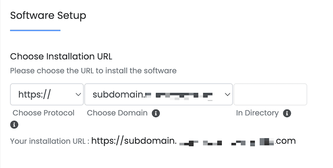Click the info icon below Choose Protocol

coord(15,125)
